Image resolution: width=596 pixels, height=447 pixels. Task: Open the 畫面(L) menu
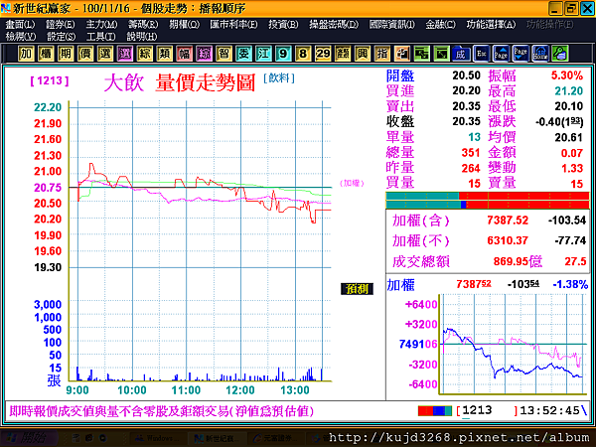tap(20, 24)
